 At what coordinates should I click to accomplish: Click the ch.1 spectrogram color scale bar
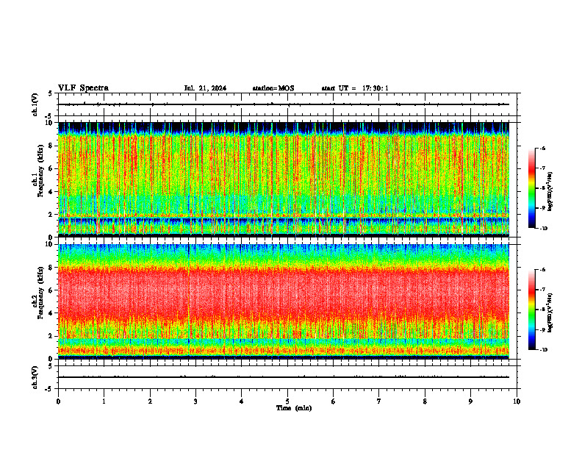point(532,188)
